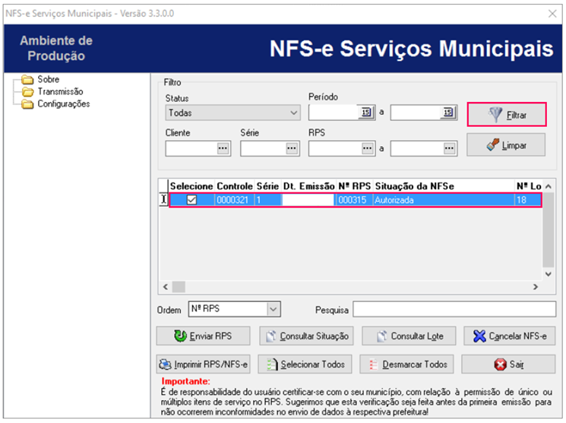Image resolution: width=566 pixels, height=423 pixels.
Task: Uncheck the Selecione checkbox for row 0000321
Action: click(192, 200)
